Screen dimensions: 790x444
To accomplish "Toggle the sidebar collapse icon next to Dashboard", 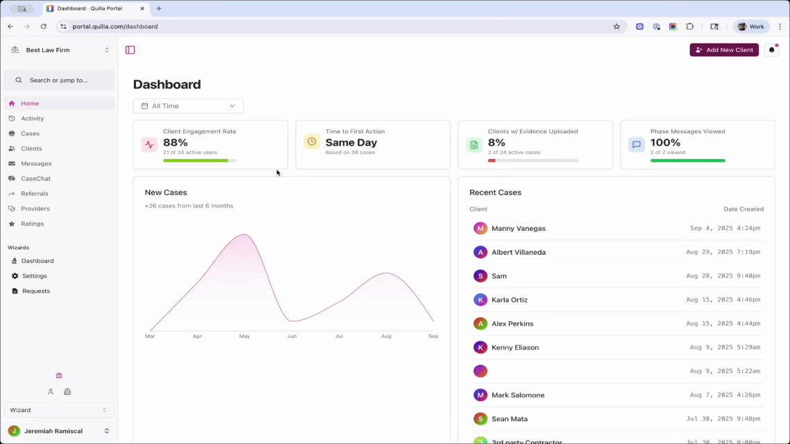I will [130, 50].
